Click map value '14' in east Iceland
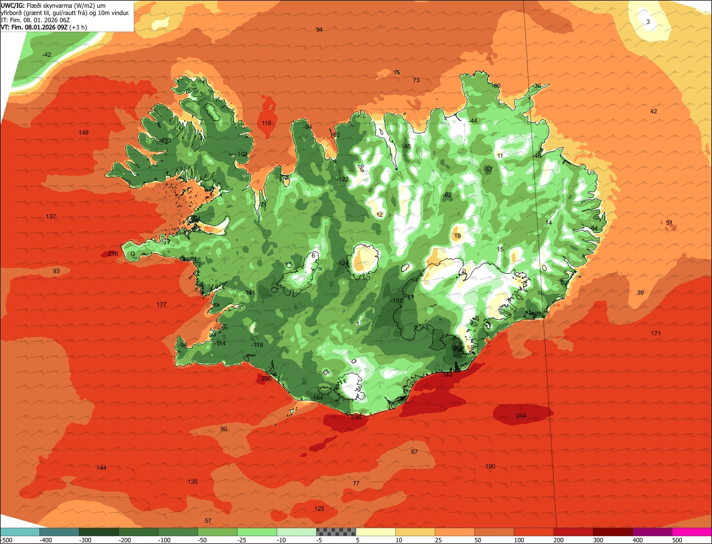Screen dimensions: 712x544 tap(549, 222)
